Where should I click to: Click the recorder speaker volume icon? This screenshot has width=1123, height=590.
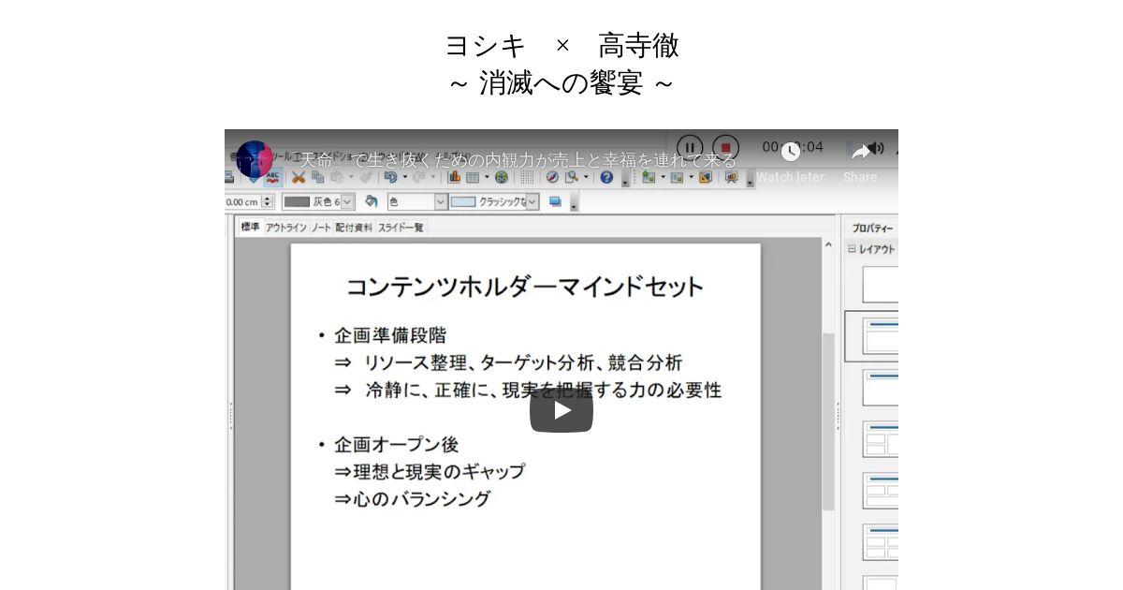pos(876,148)
